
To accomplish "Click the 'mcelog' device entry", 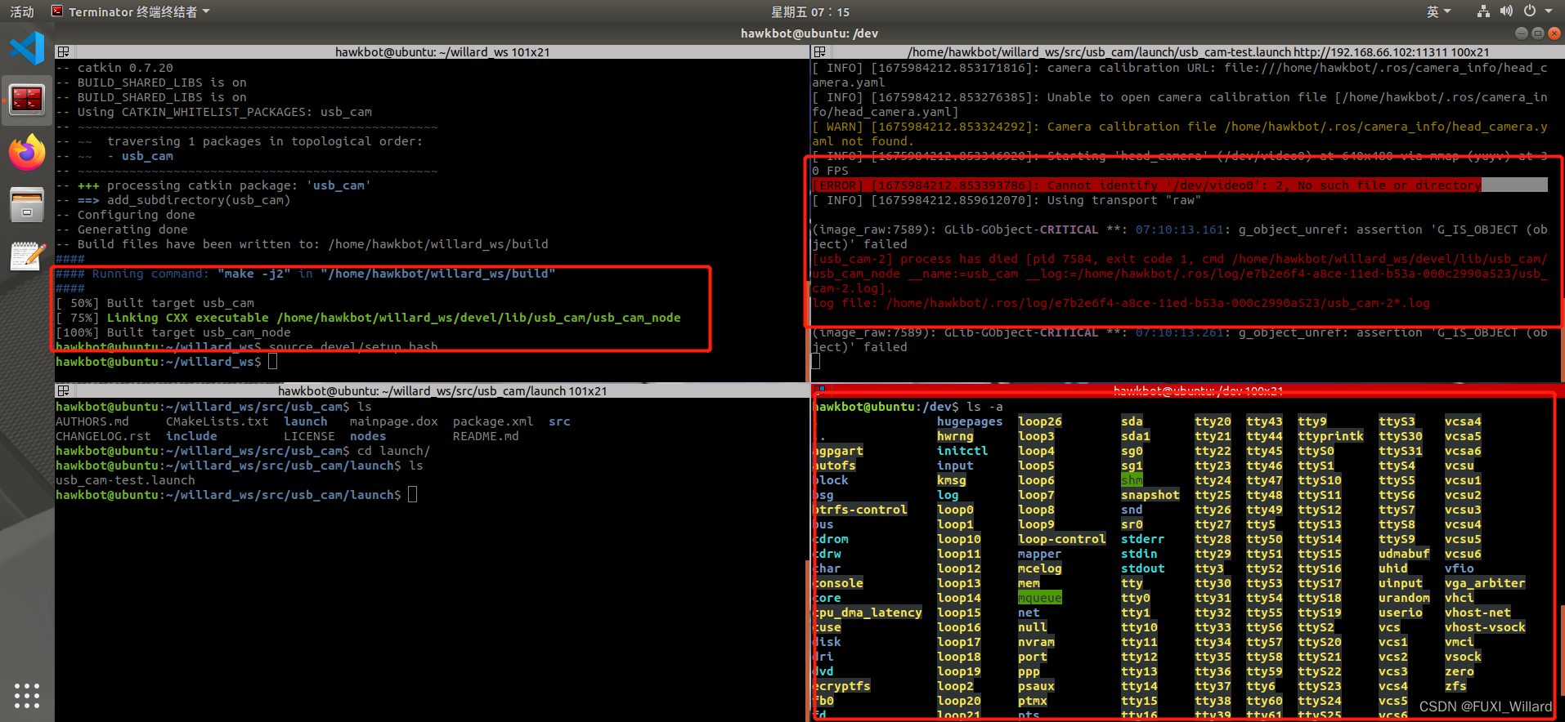I will tap(1040, 568).
